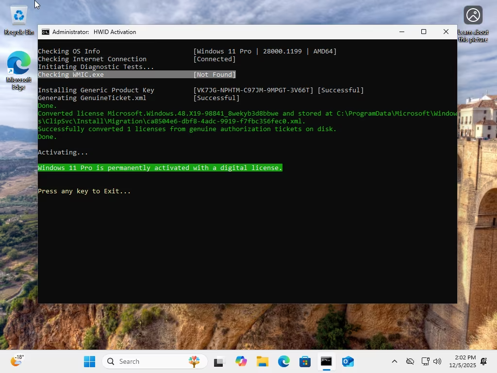
Task: Click the command prompt taskbar icon
Action: click(x=326, y=361)
